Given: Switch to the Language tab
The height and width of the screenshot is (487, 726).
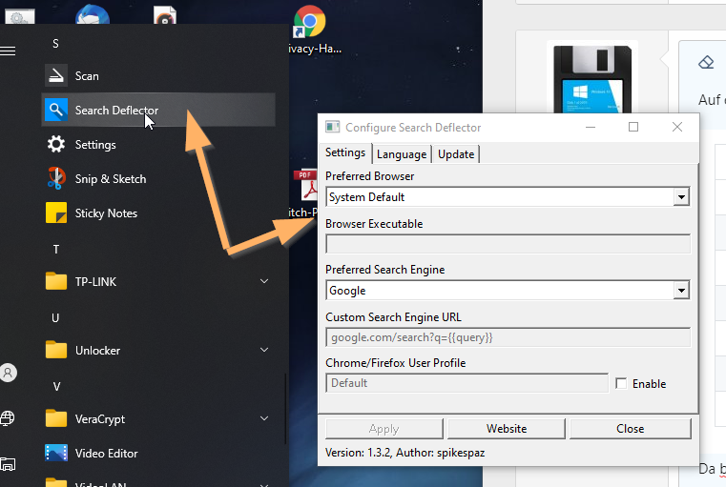Looking at the screenshot, I should 402,154.
